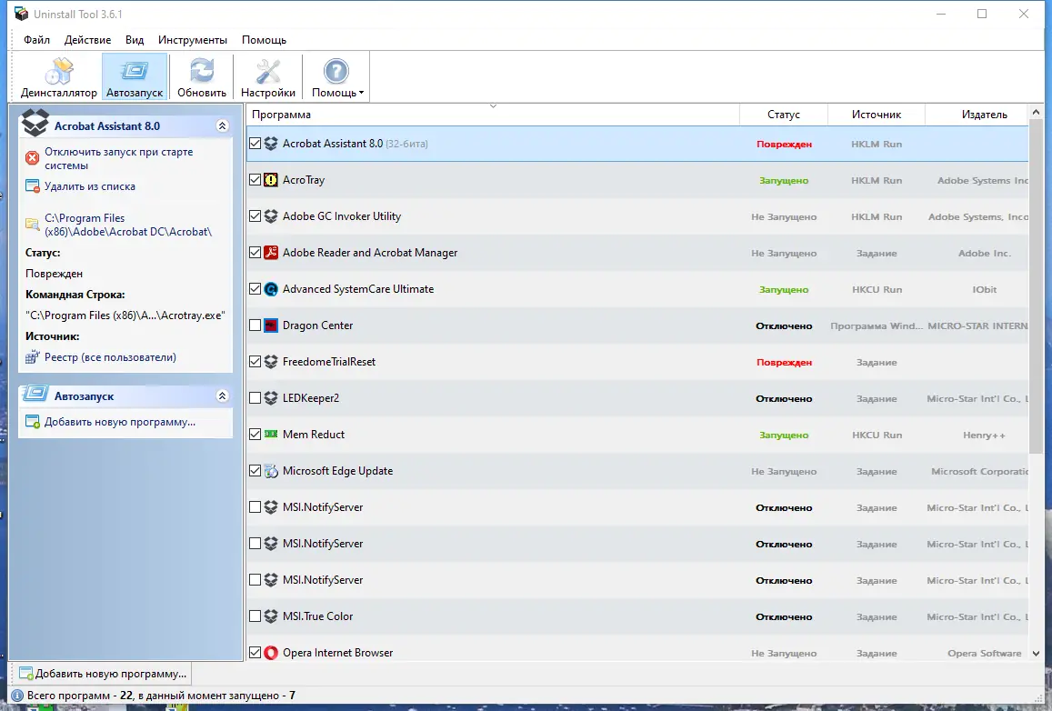Open the Acrobat DC program folder path

(x=127, y=225)
